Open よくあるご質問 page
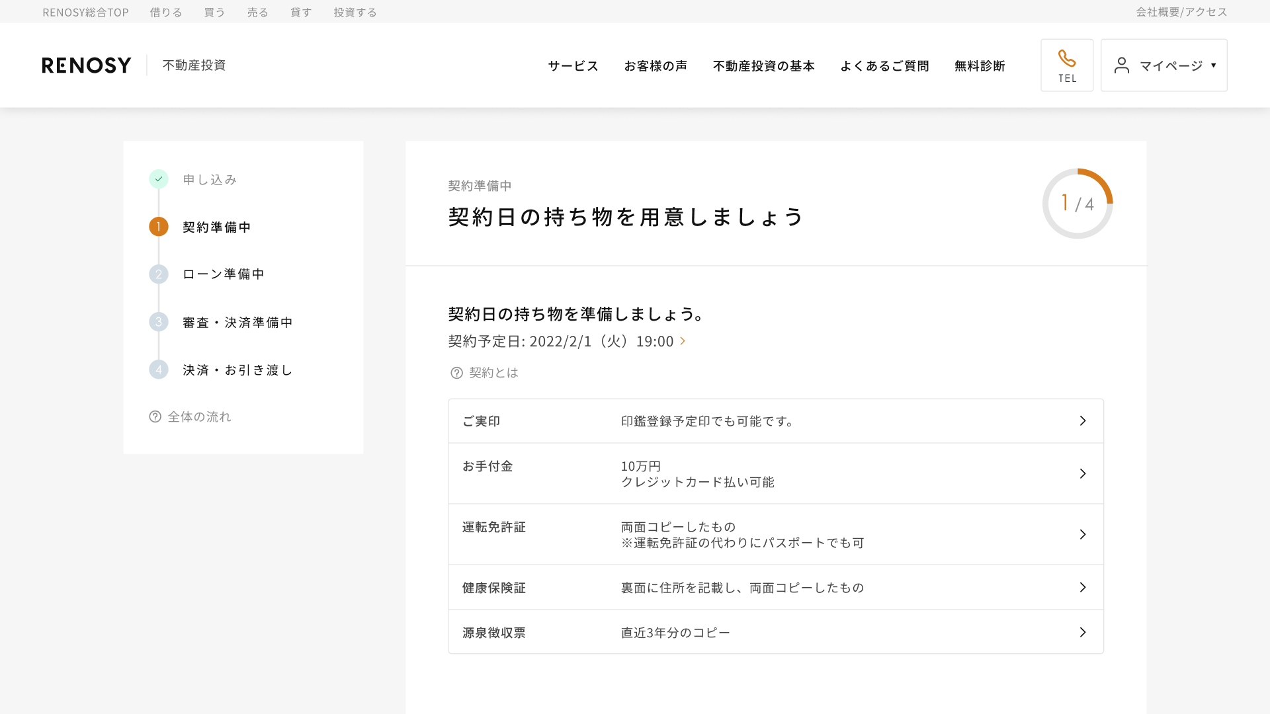This screenshot has height=714, width=1270. (884, 65)
